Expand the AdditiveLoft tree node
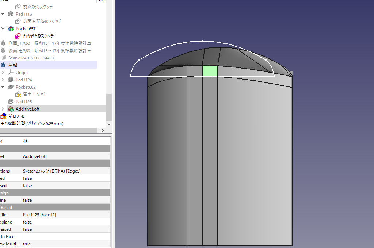The image size is (374, 248). [3, 109]
